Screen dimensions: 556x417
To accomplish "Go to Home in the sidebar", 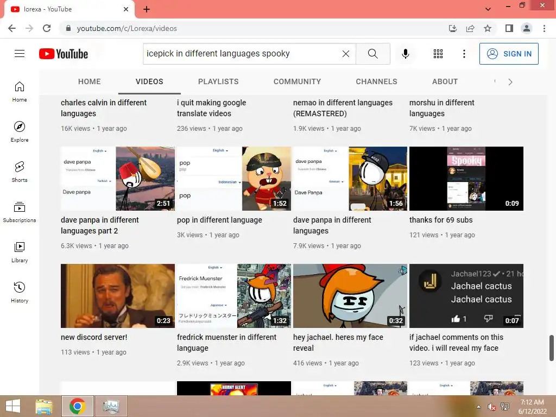I will (20, 92).
